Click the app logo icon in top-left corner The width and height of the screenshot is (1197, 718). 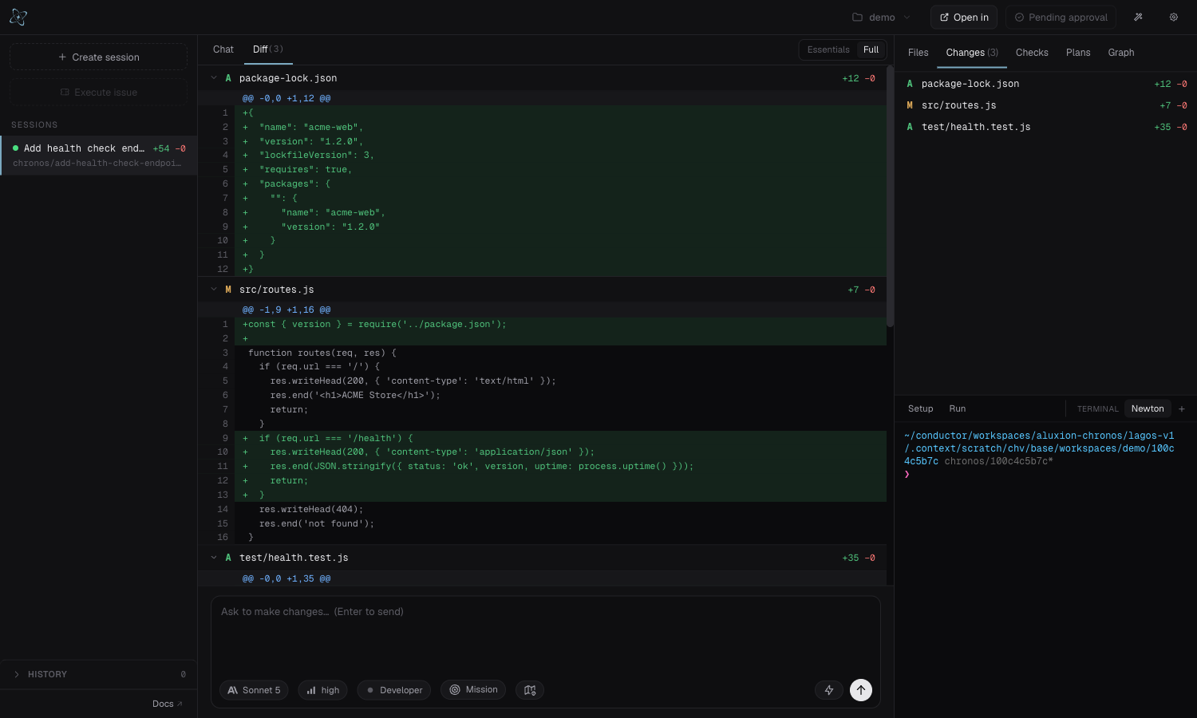coord(18,17)
